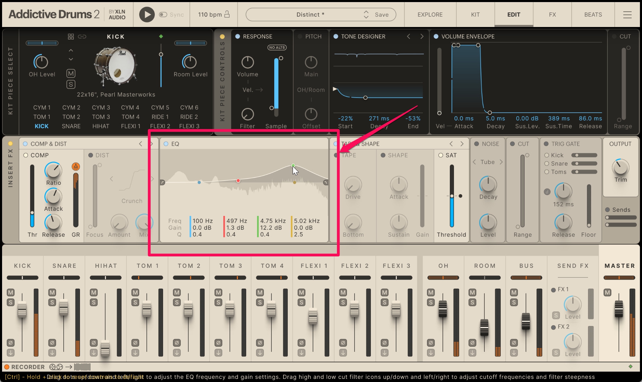Mute the kick kit piece with M
642x382 pixels.
tap(71, 73)
